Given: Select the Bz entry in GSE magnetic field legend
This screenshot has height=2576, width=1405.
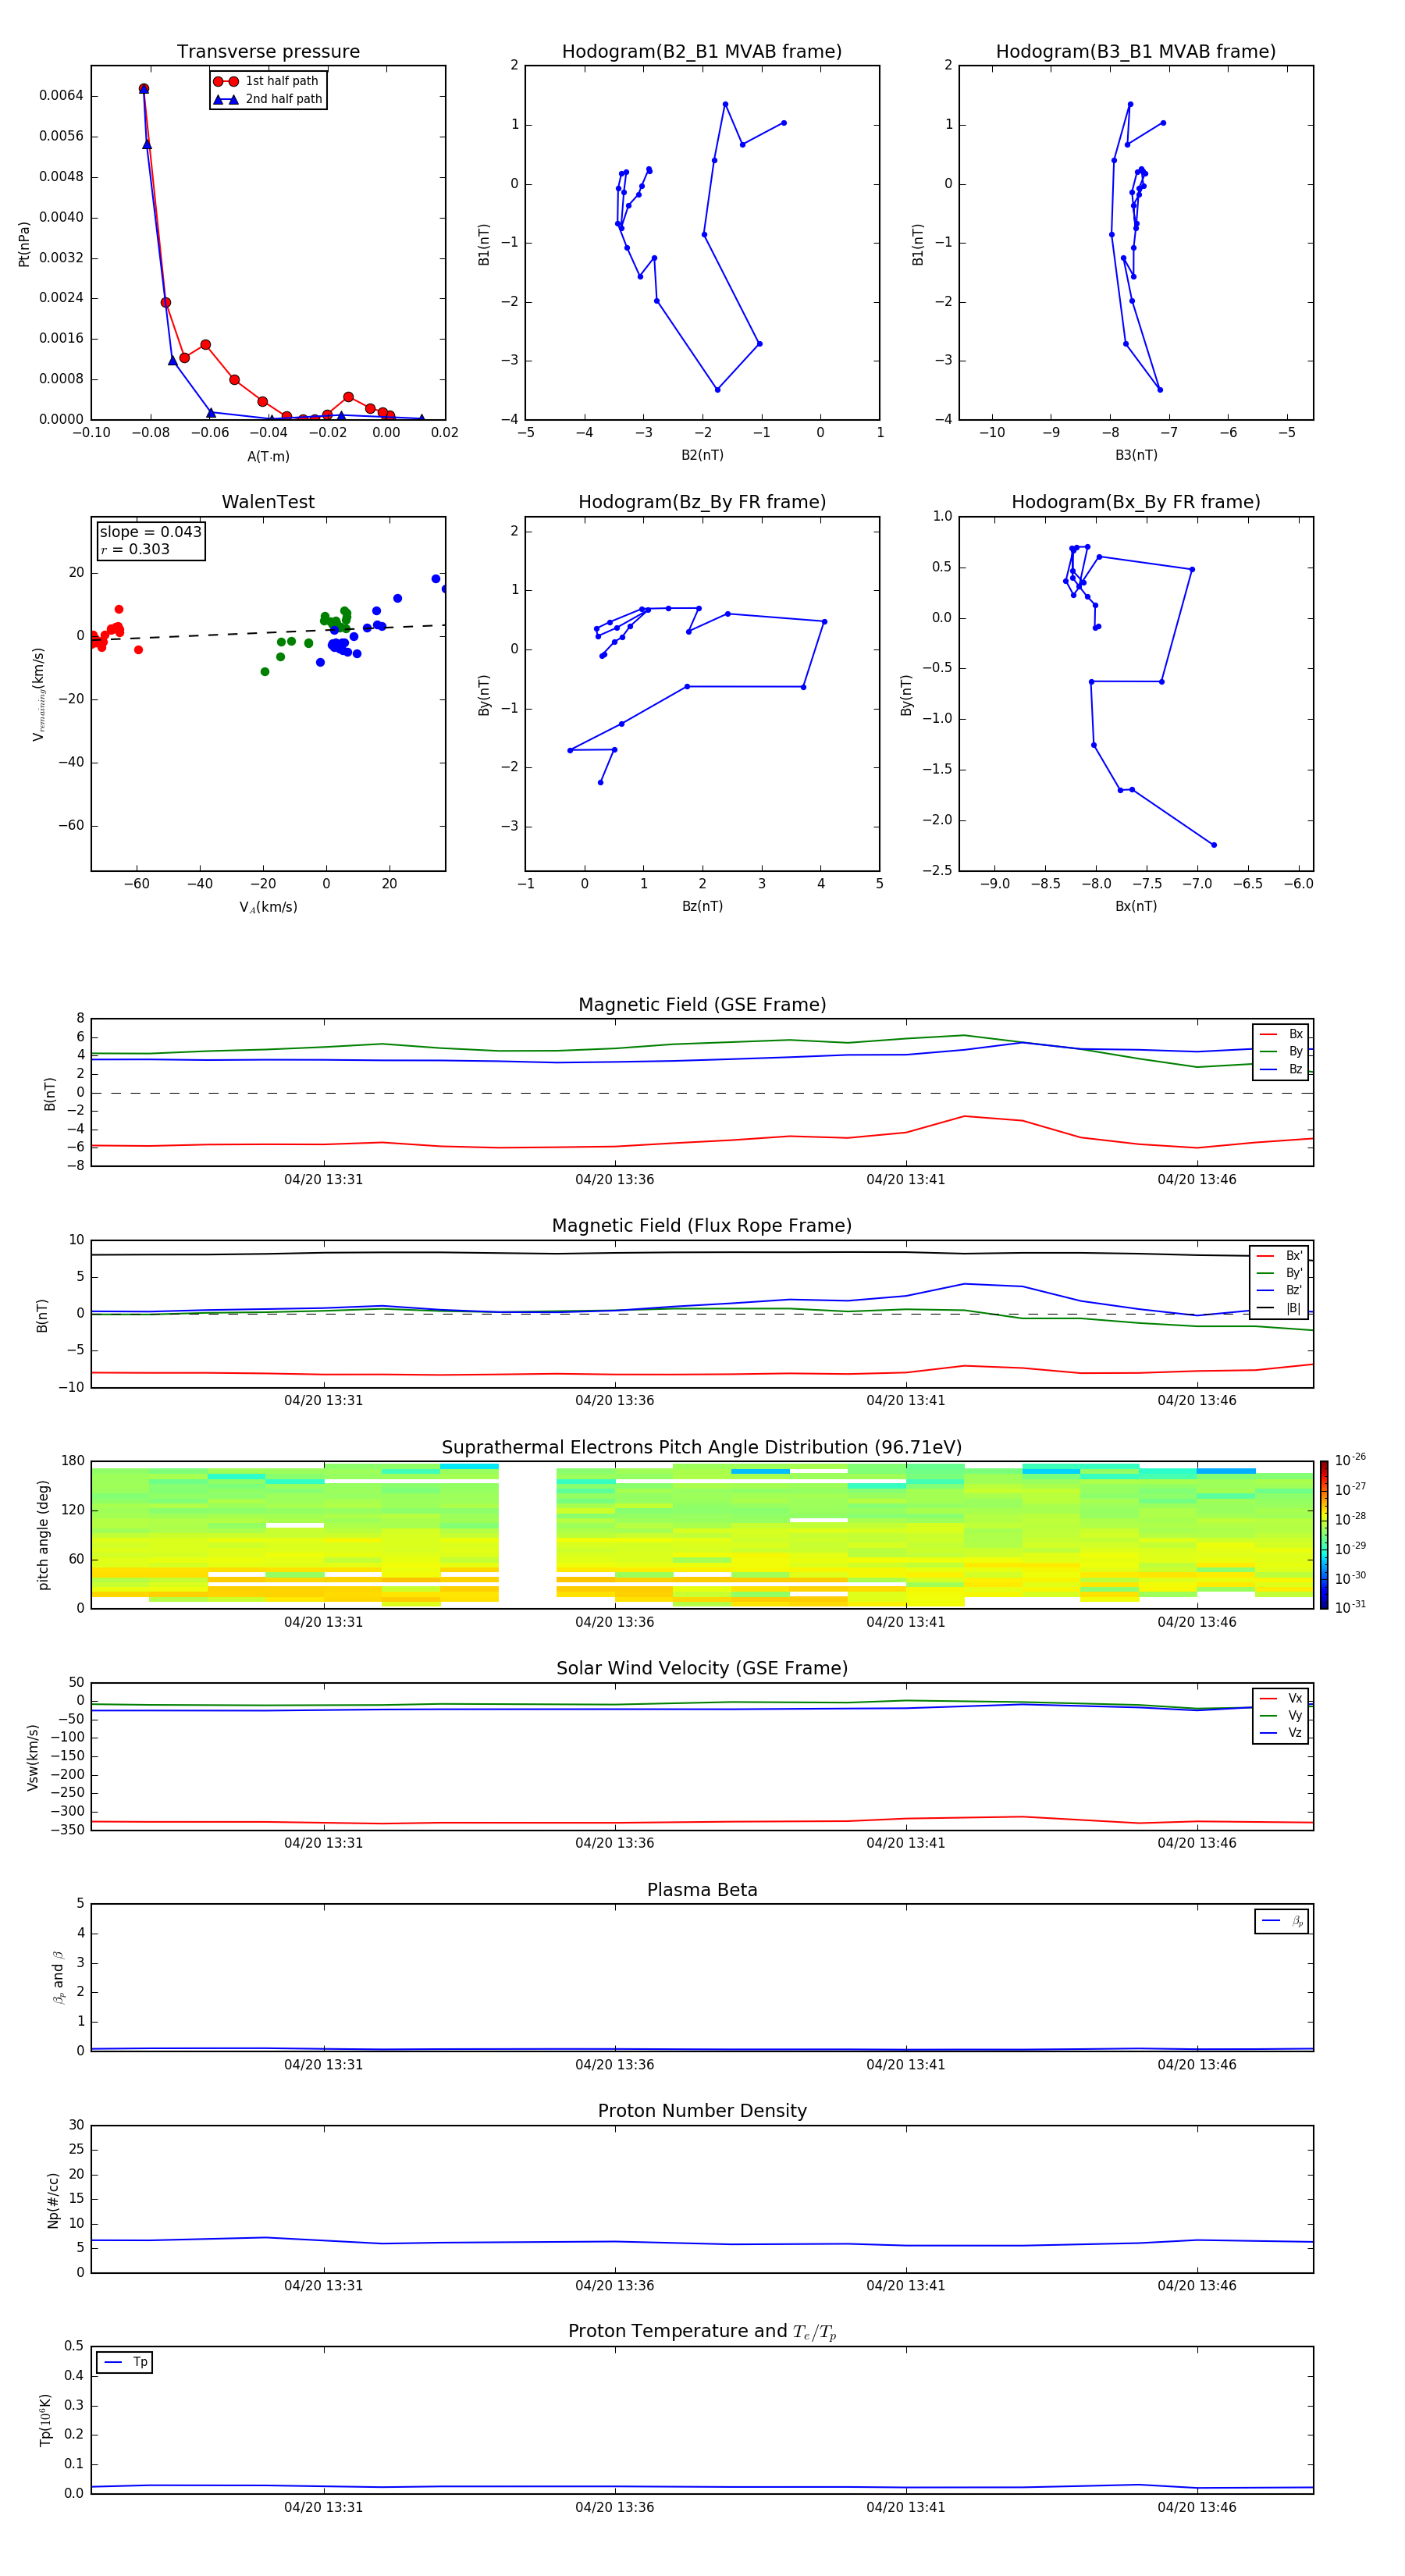Looking at the screenshot, I should click(1282, 1069).
